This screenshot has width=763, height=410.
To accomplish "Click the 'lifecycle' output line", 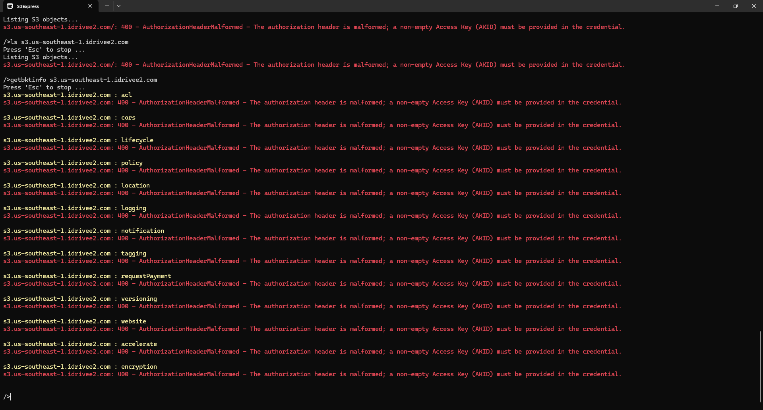I will click(78, 140).
